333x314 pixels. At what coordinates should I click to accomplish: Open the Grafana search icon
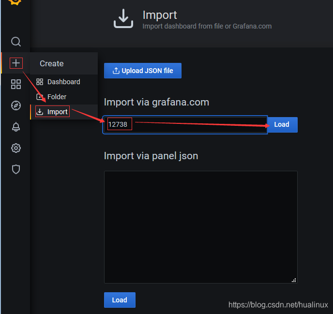click(x=16, y=42)
